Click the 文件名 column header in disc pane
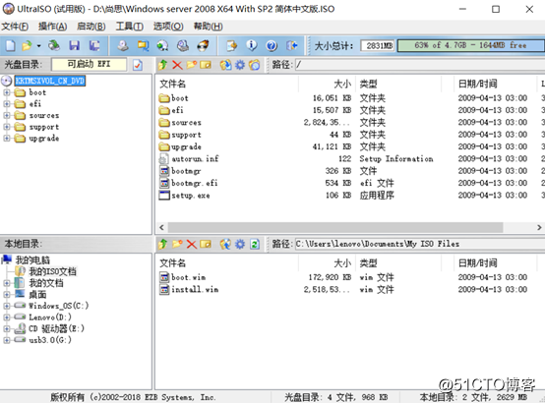The height and width of the screenshot is (403, 545). tap(227, 84)
